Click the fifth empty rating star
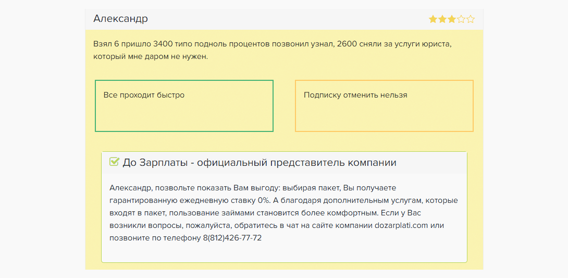Viewport: 568px width, 278px height. click(470, 19)
